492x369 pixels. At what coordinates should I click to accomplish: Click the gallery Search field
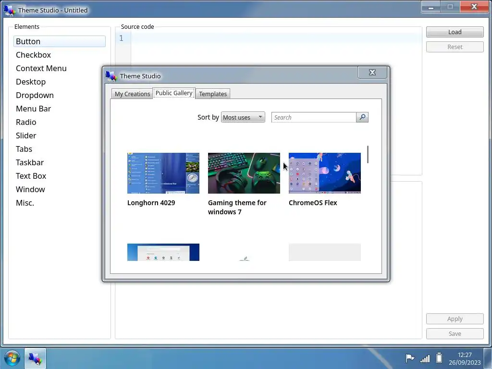pos(314,117)
